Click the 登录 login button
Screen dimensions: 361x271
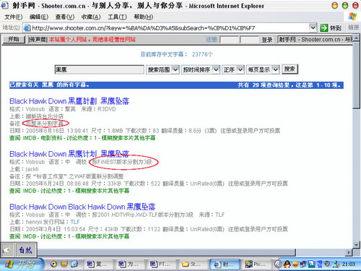(267, 40)
